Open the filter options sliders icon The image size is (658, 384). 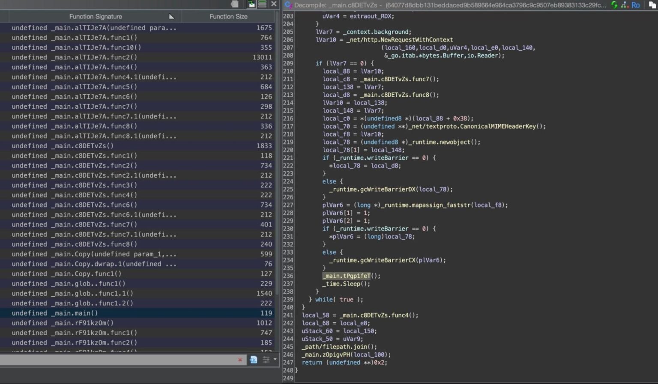tap(267, 360)
